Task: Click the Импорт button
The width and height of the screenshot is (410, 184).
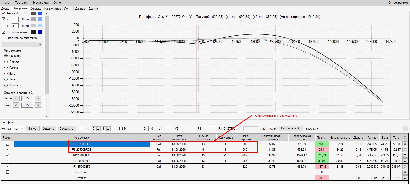Action: click(x=33, y=129)
